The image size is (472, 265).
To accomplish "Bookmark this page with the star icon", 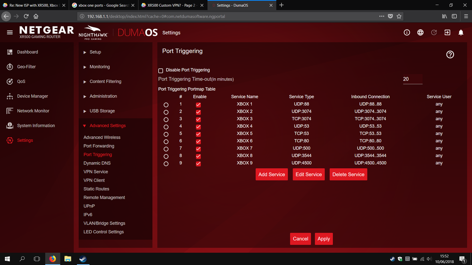I will [x=399, y=16].
